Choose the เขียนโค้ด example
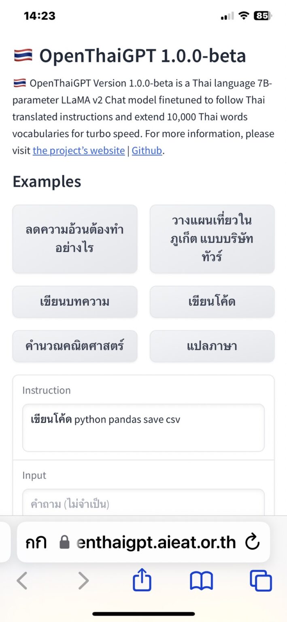 pyautogui.click(x=212, y=302)
